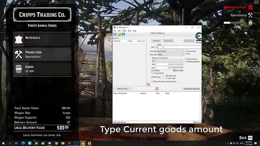
Task: Open Table Extras
Action: 197,122
